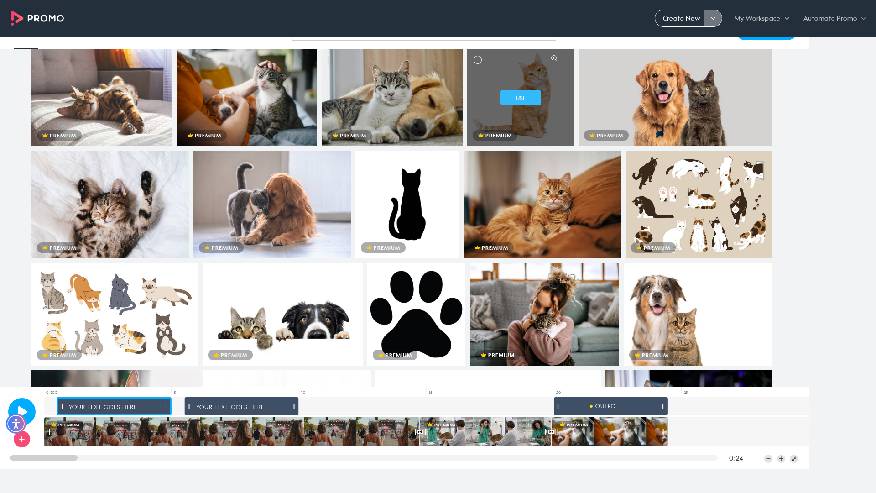Click left trim handle of second text block
This screenshot has width=876, height=493.
coord(189,406)
